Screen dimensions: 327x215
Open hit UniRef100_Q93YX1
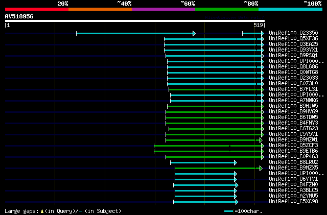pos(293,50)
